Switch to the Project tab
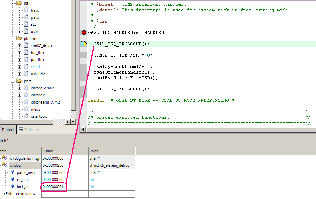The width and height of the screenshot is (316, 199). point(8,130)
